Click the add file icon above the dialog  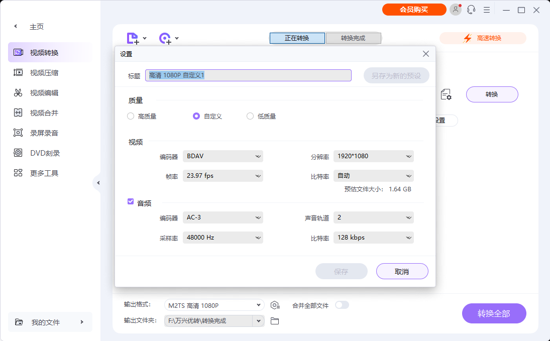pyautogui.click(x=132, y=38)
